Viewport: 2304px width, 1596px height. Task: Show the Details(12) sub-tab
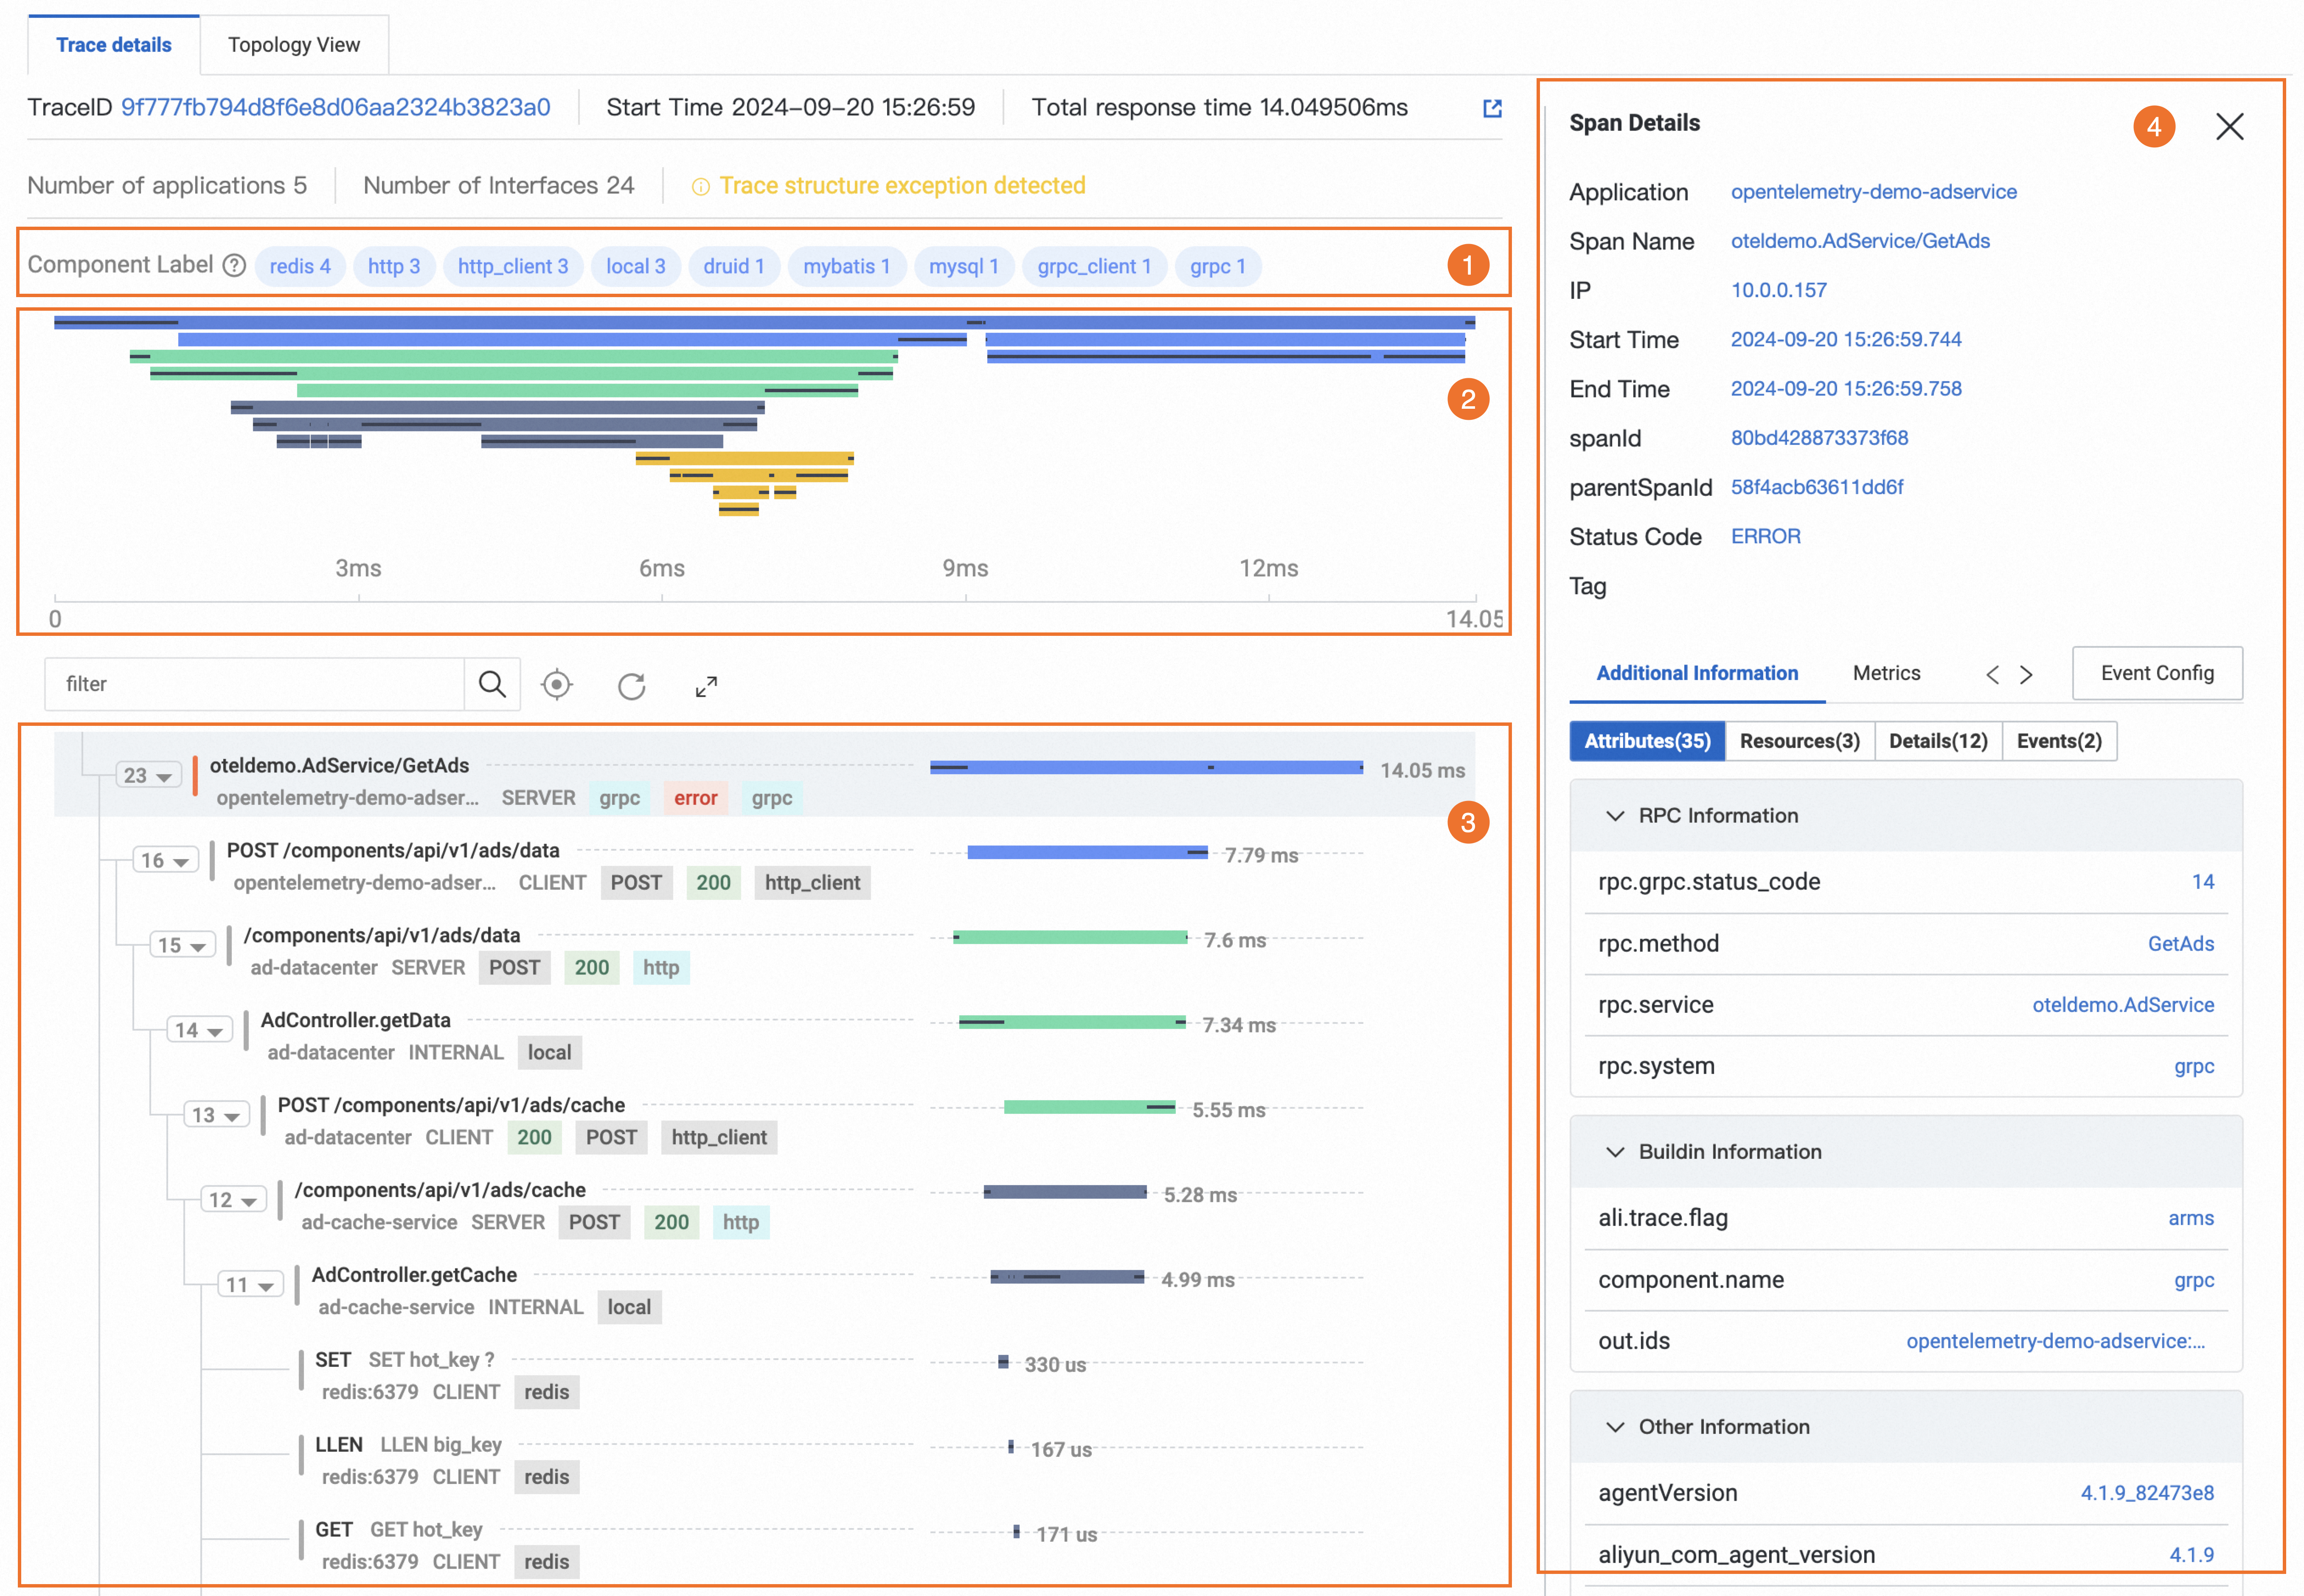coord(1938,741)
